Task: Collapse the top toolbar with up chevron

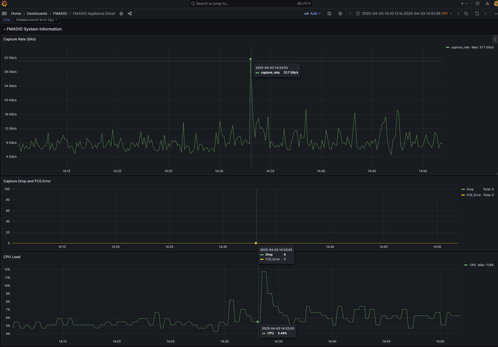Action: click(496, 13)
